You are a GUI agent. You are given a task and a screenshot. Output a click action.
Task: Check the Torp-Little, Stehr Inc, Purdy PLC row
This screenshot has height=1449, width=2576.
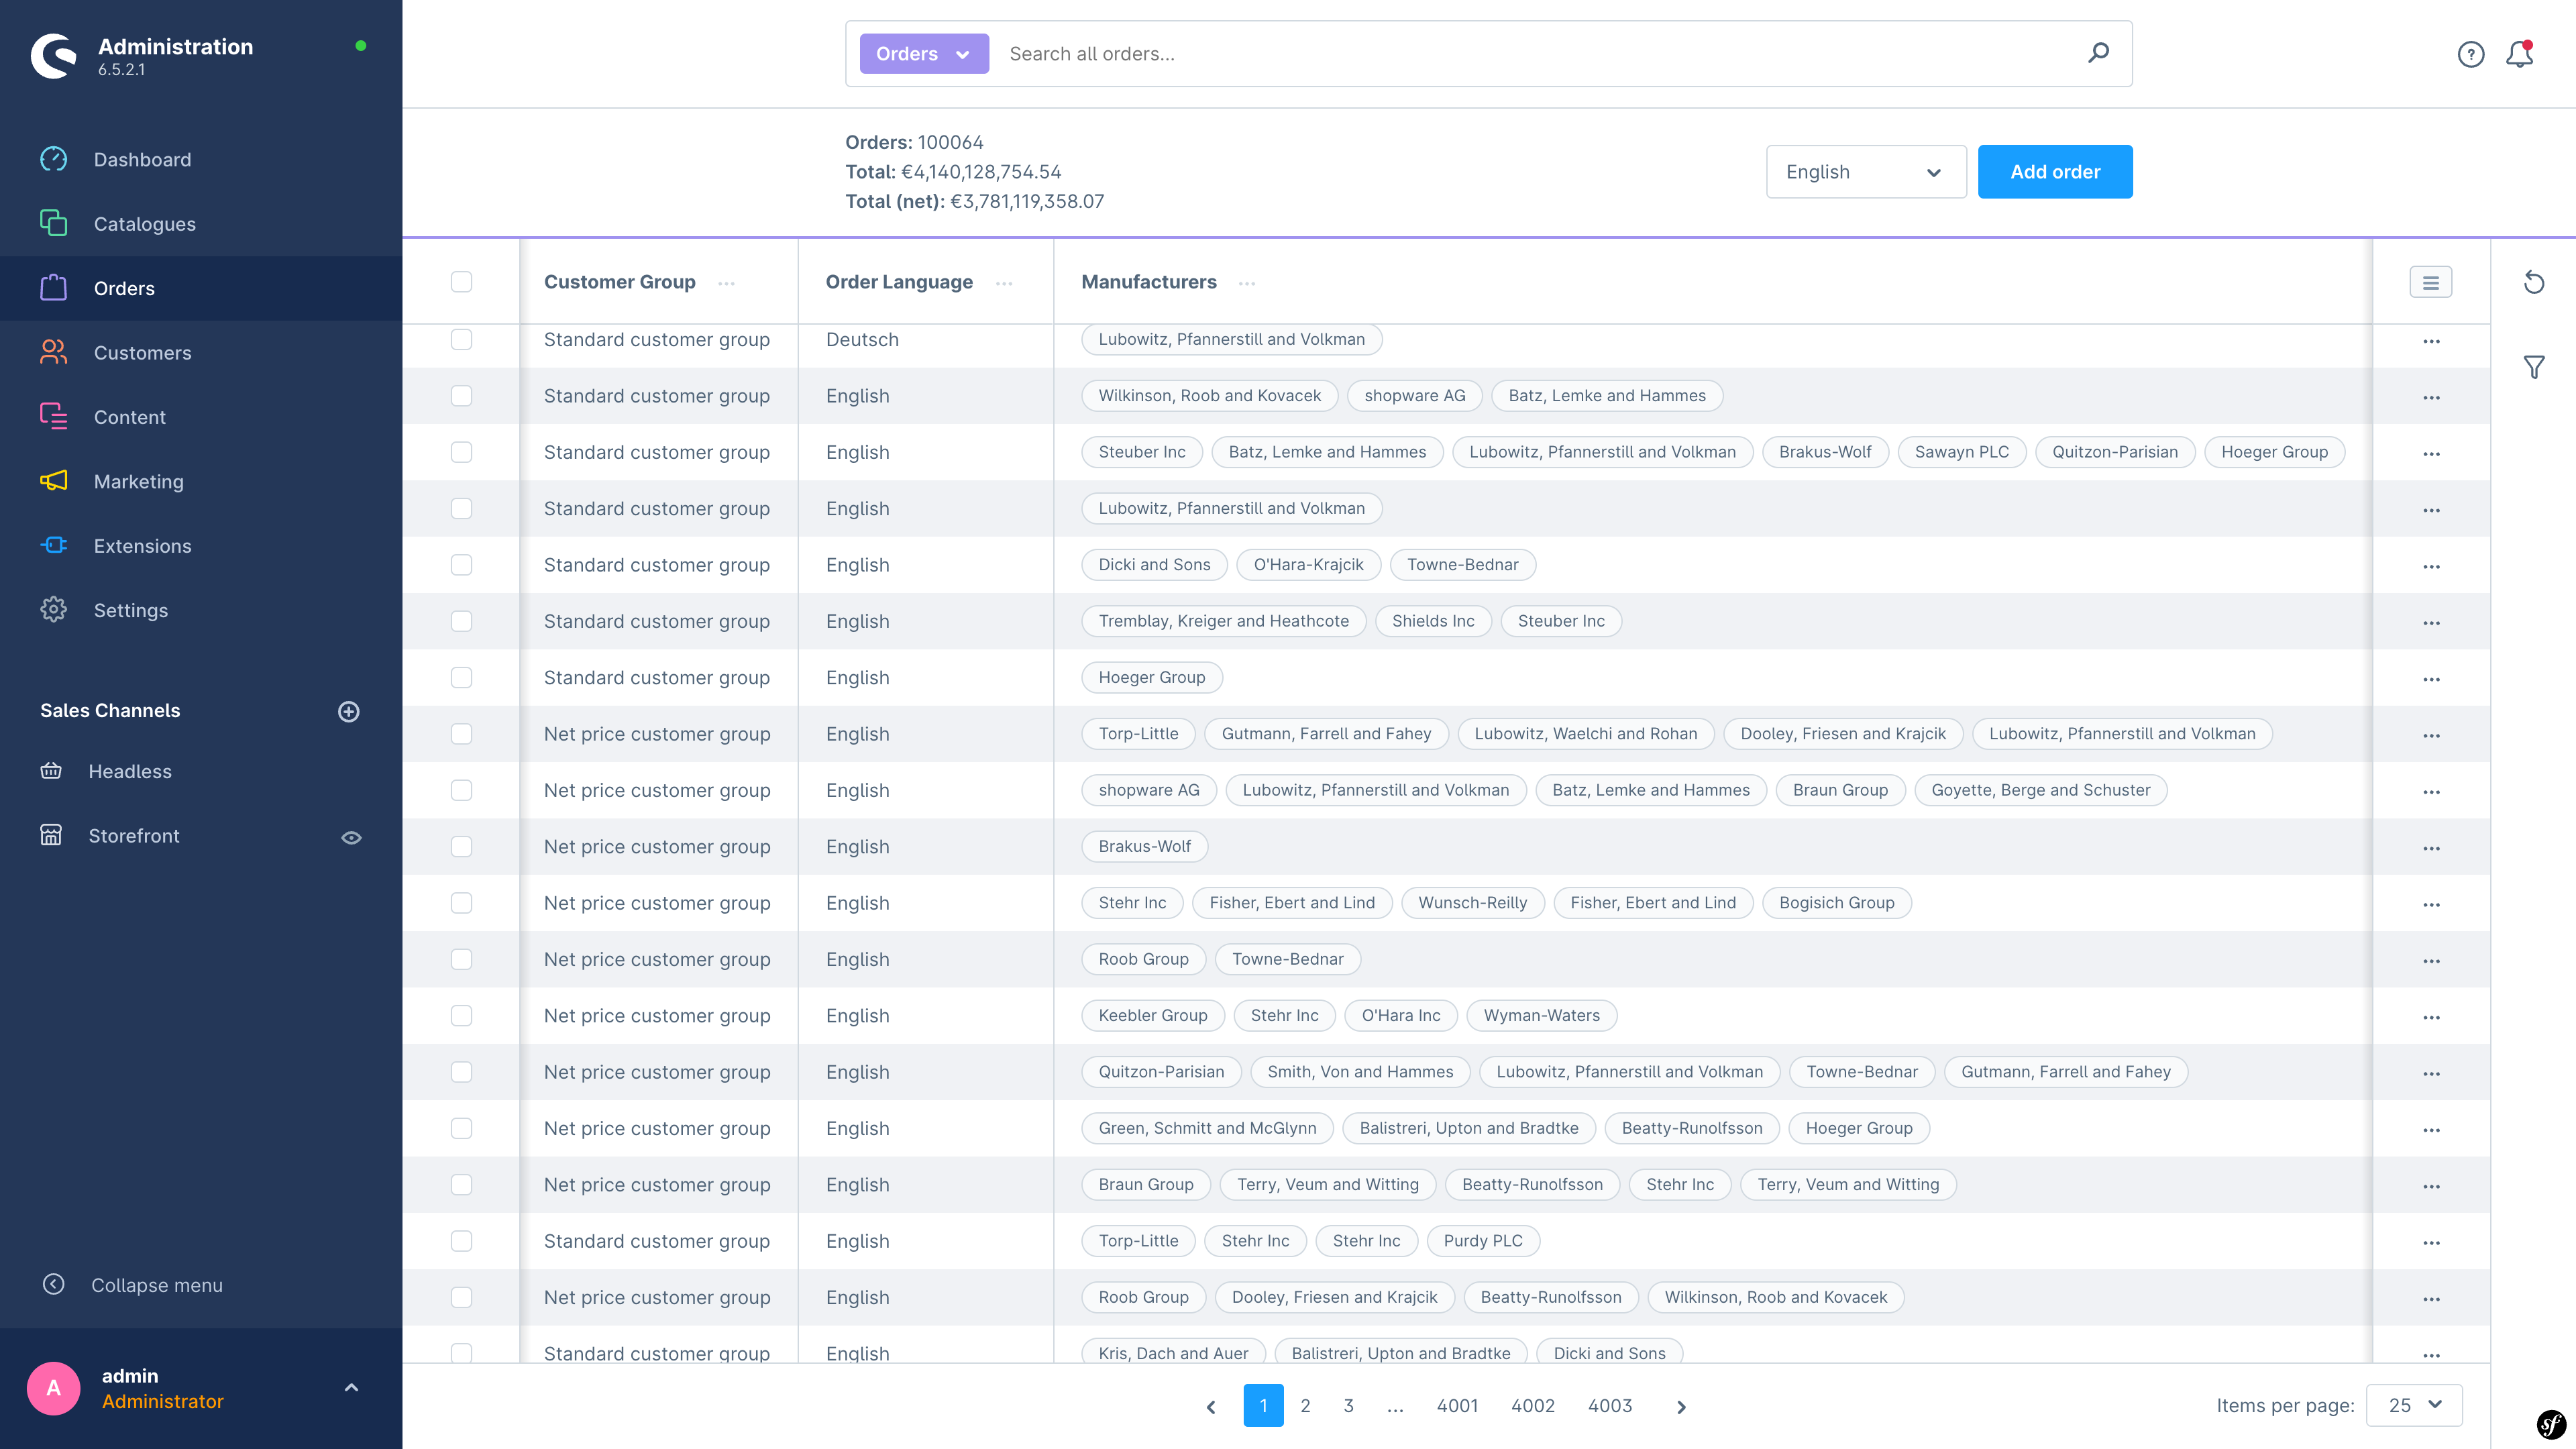[x=461, y=1241]
